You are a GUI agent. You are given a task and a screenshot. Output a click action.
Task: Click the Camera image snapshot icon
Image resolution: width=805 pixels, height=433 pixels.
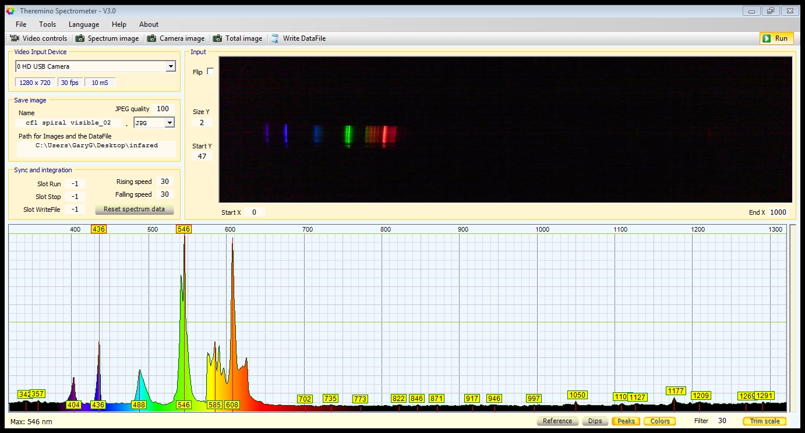click(151, 38)
